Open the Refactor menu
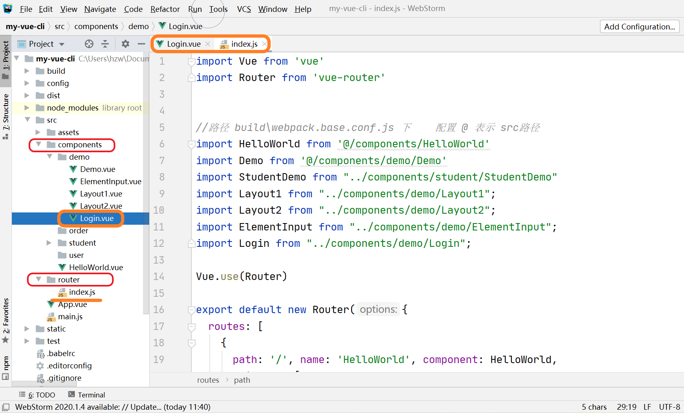The height and width of the screenshot is (413, 684). click(165, 9)
